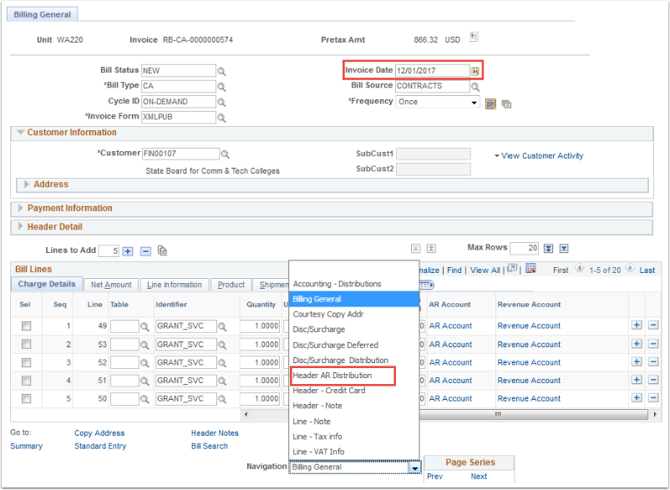
Task: Open the Bill Status lookup magnifier
Action: point(221,71)
